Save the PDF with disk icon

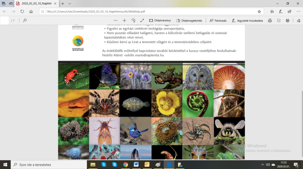[279, 21]
